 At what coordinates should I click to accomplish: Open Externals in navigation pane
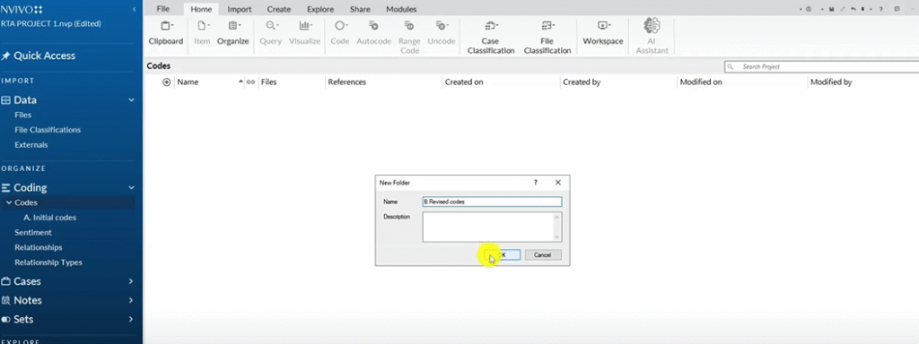tap(31, 145)
